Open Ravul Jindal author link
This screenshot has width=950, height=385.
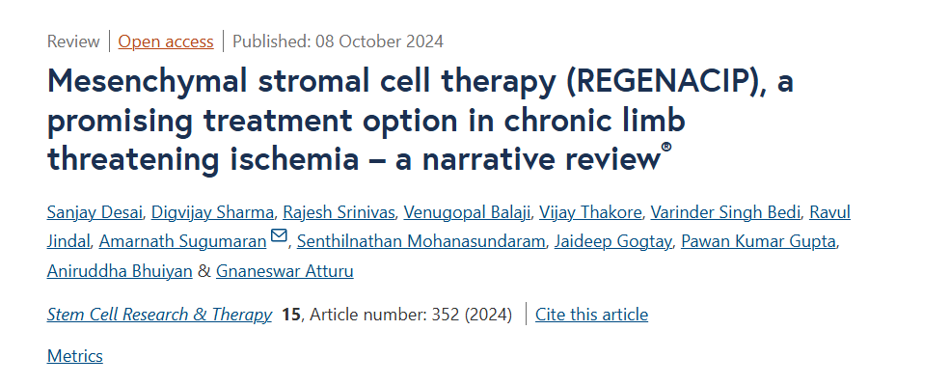coord(830,212)
